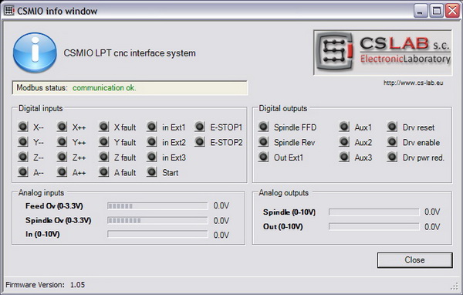This screenshot has height=295, width=463.
Task: Click the Z++ input LED indicator
Action: 62,157
